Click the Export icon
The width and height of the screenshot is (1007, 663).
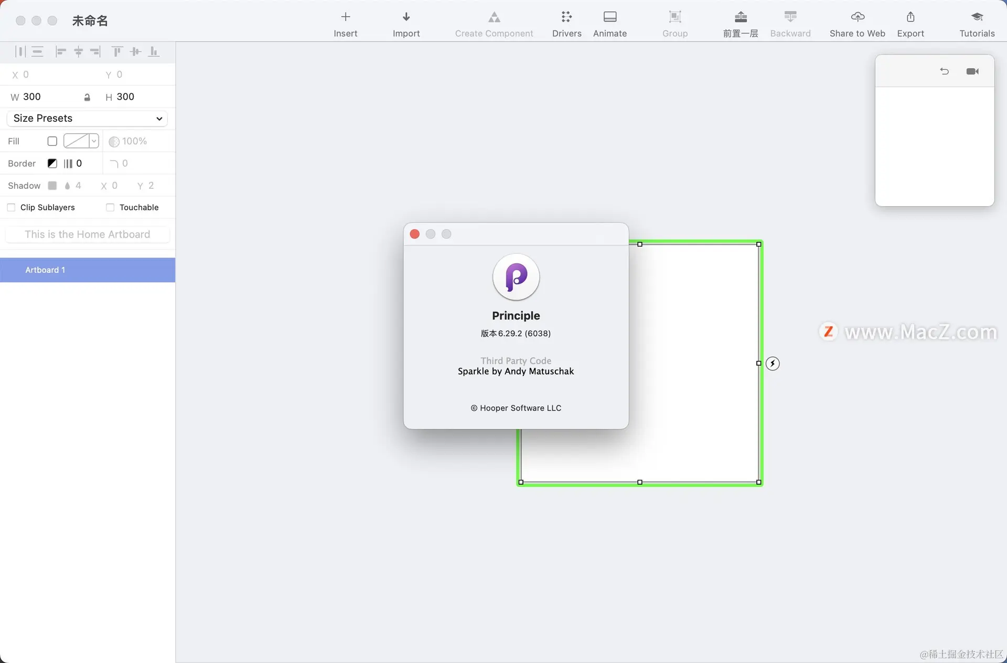[910, 17]
